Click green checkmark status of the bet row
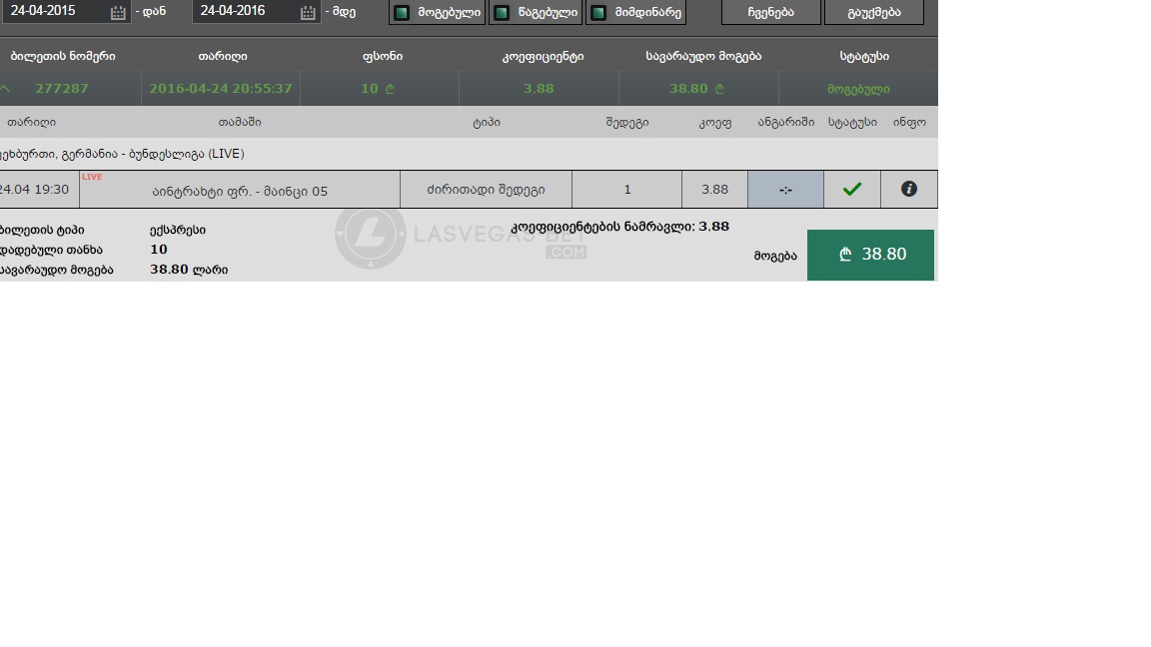The width and height of the screenshot is (1151, 647). [x=851, y=190]
